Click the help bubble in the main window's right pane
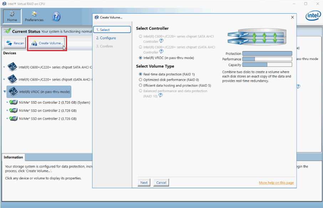 [298, 86]
